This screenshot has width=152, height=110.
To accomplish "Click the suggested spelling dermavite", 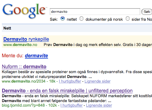I will coord(36,56).
